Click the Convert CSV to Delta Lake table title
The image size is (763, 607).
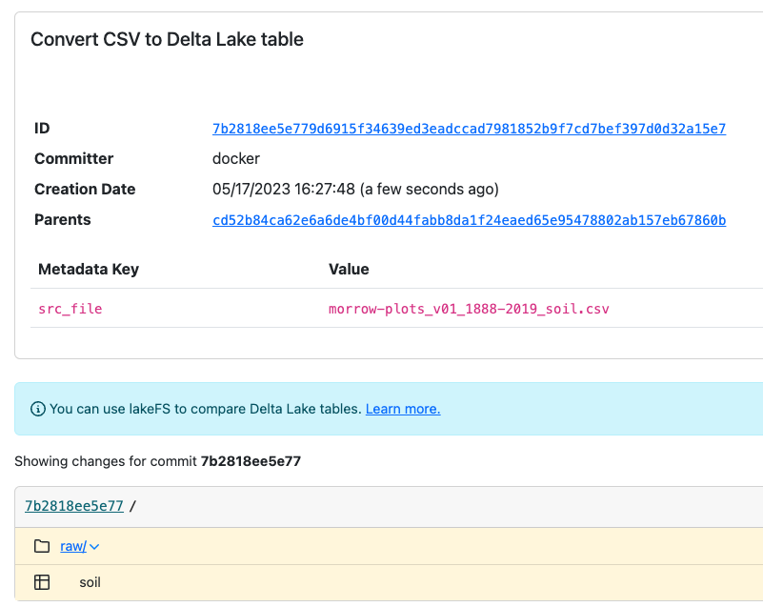(x=167, y=39)
